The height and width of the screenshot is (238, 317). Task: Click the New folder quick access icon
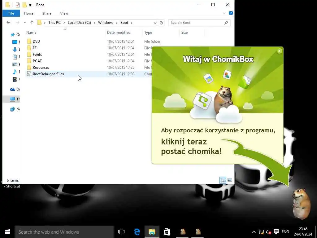click(x=24, y=5)
